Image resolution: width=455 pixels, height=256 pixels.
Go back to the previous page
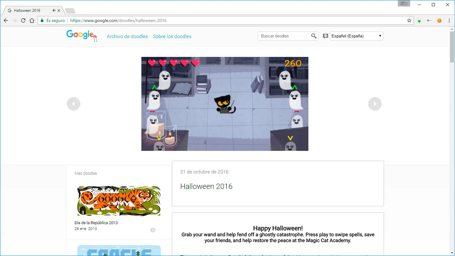[x=6, y=20]
